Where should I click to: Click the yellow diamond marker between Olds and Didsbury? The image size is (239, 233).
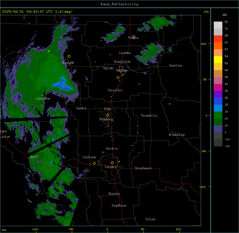(x=108, y=115)
